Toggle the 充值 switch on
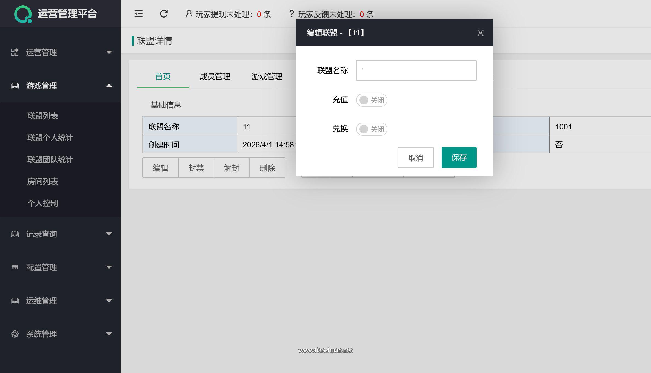 (x=372, y=100)
